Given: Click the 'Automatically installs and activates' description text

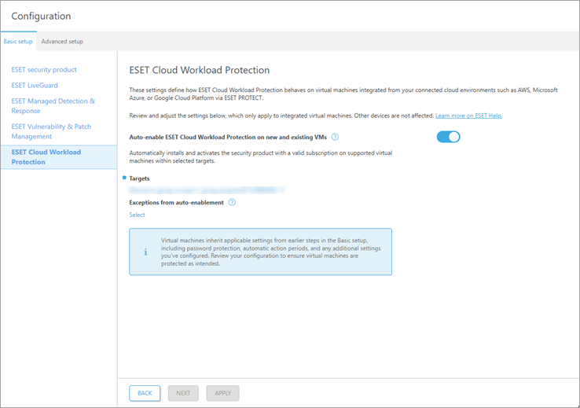Looking at the screenshot, I should coord(261,157).
